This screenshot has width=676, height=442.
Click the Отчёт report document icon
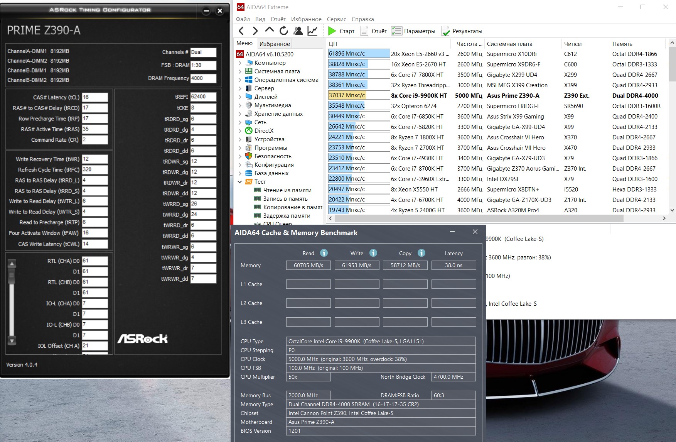[x=364, y=31]
